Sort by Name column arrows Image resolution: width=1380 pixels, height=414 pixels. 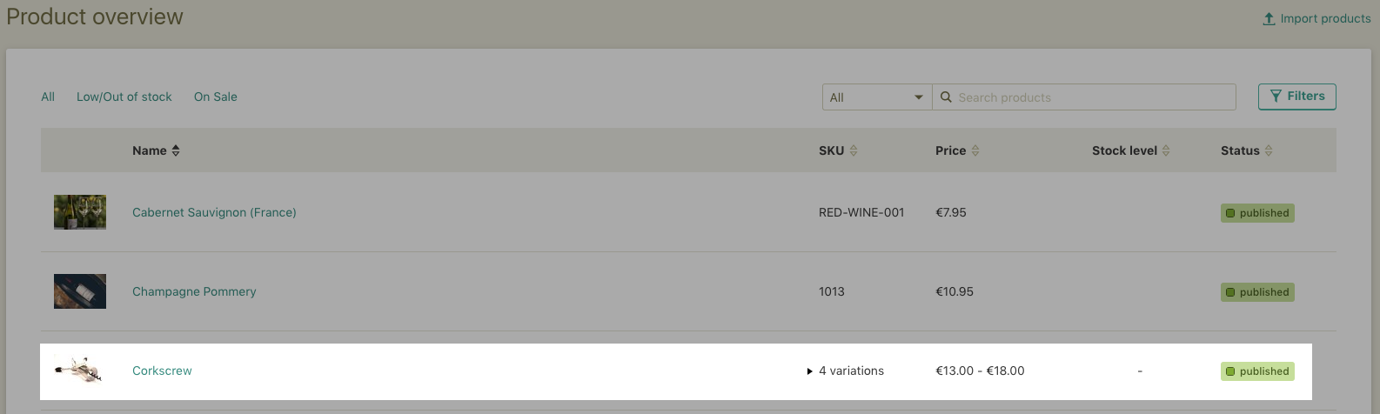176,150
